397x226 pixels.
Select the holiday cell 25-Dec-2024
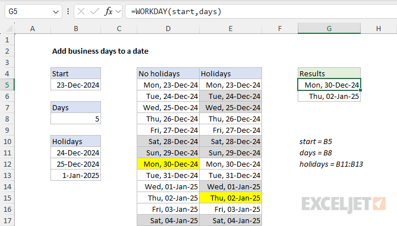pos(75,164)
